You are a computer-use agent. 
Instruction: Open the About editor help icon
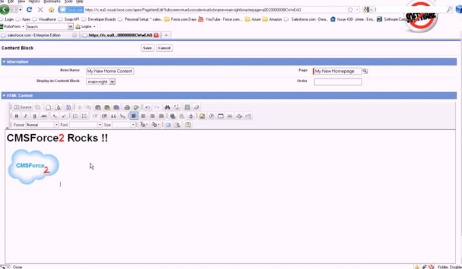click(188, 125)
